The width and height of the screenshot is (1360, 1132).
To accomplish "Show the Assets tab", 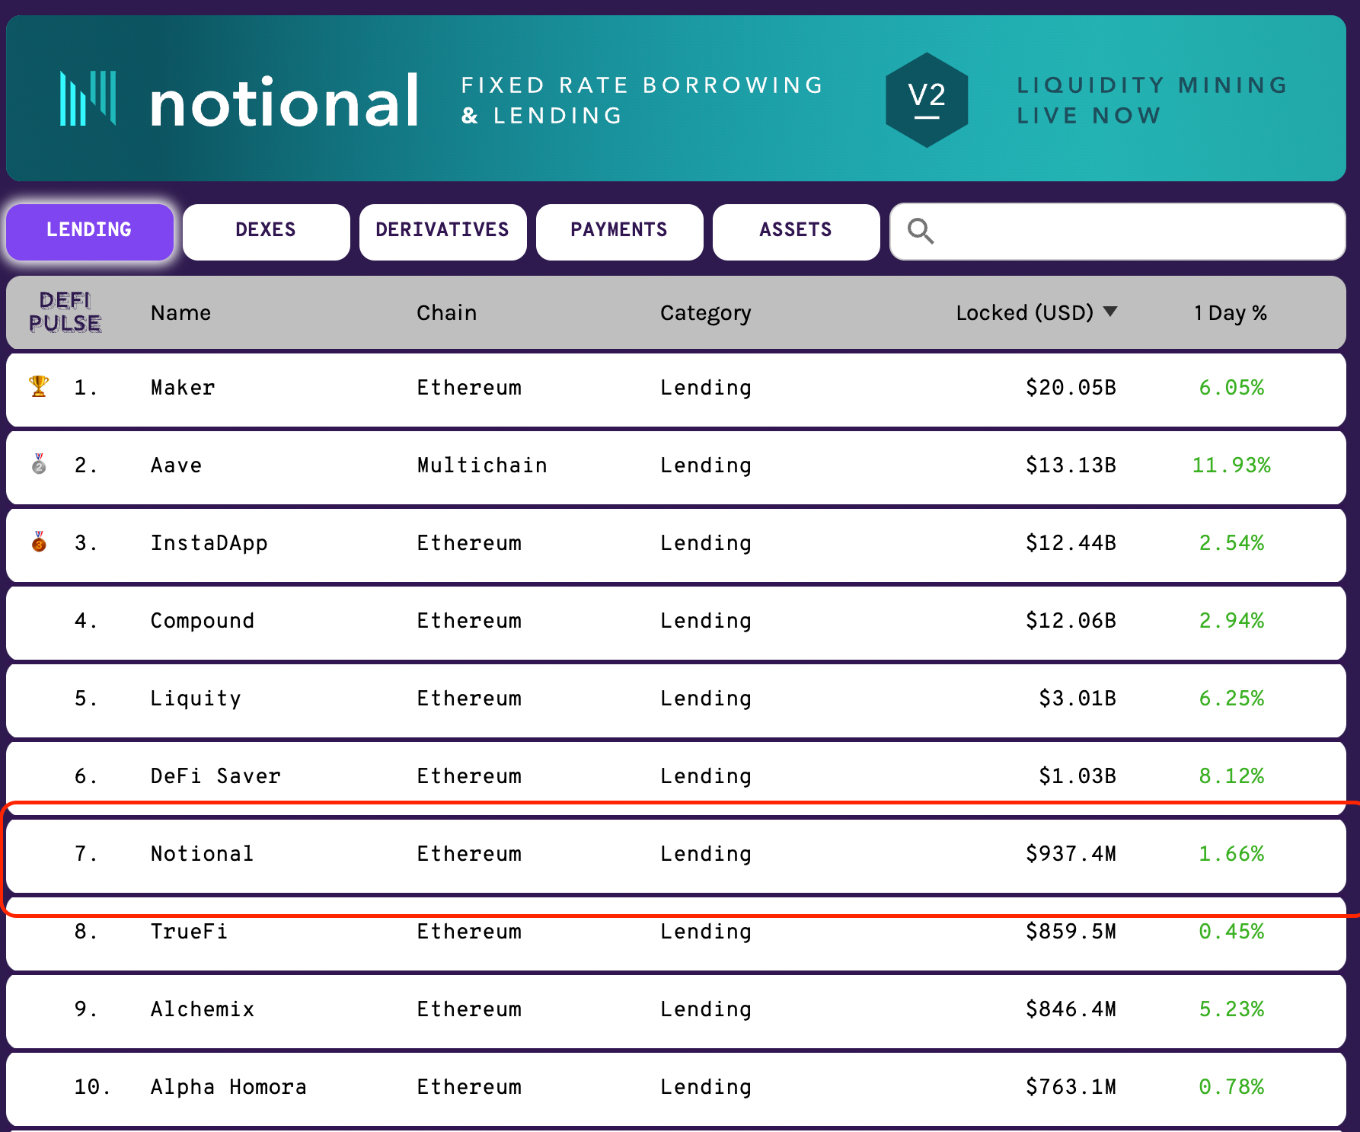I will [797, 232].
